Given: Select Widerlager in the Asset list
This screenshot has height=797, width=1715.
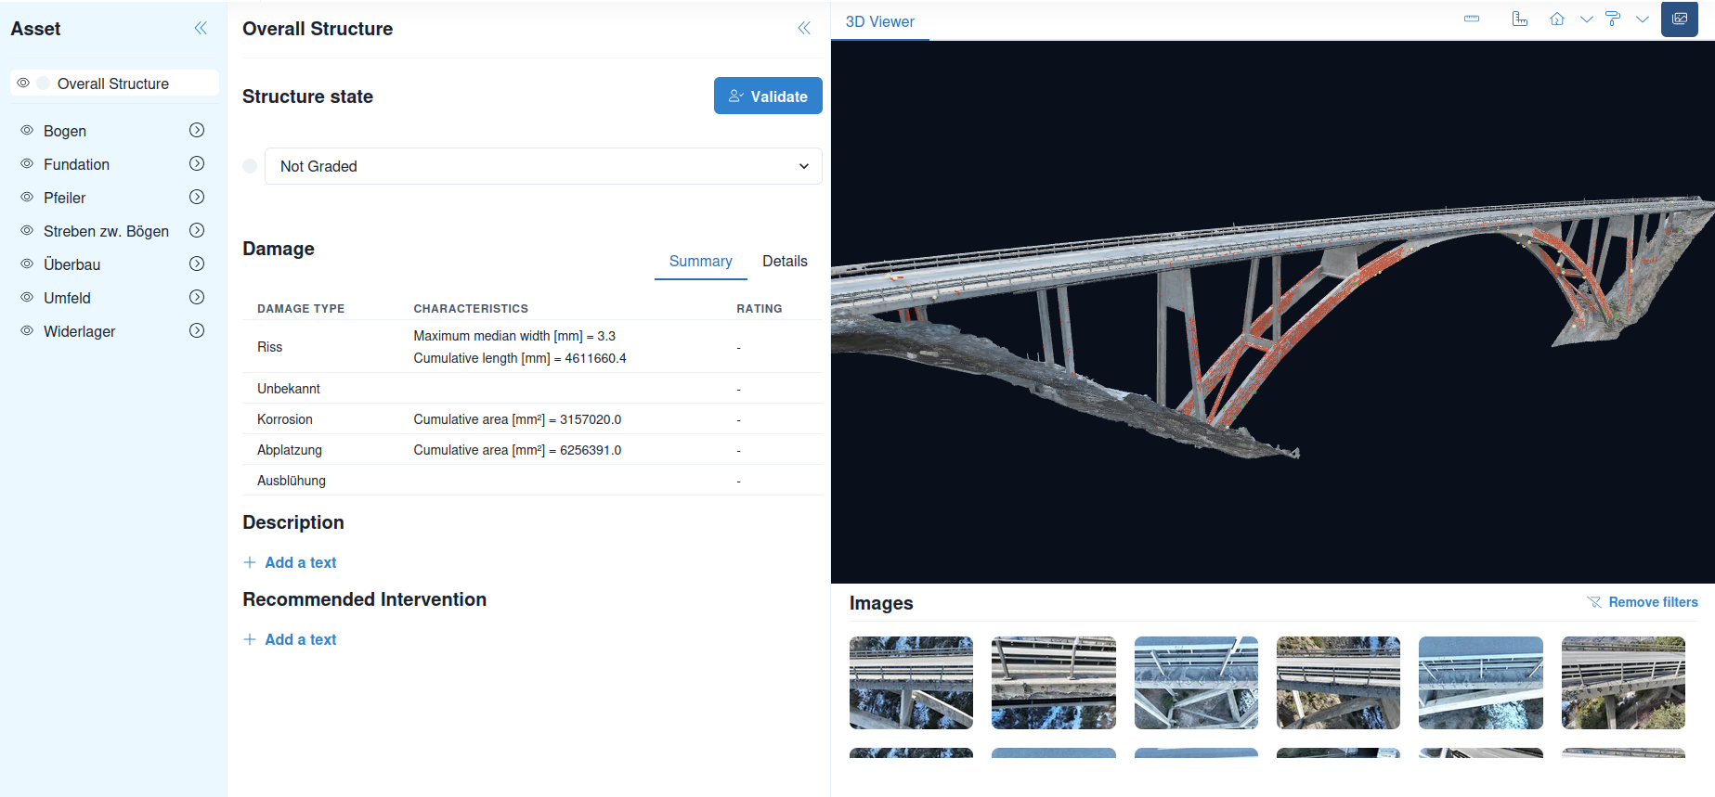Looking at the screenshot, I should 79,331.
